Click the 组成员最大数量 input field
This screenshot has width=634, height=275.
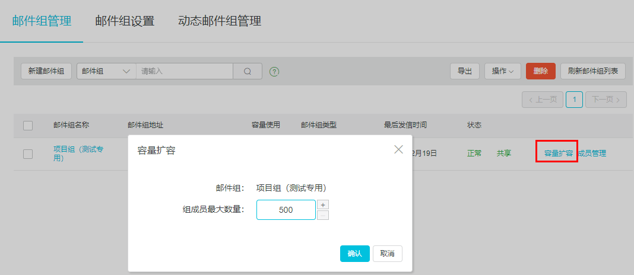tap(286, 210)
